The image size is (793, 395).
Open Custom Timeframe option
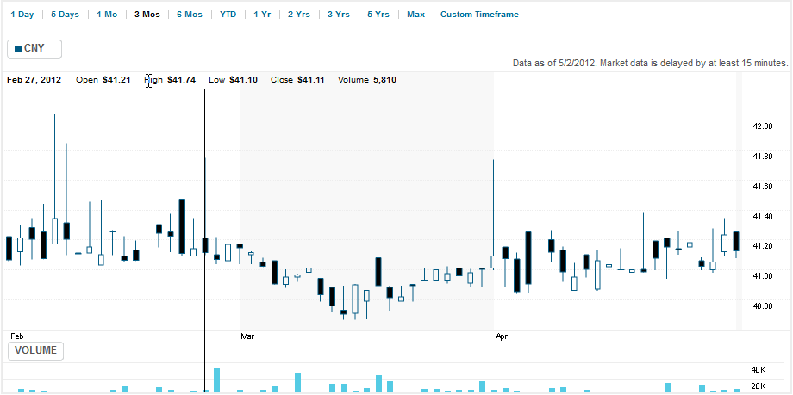[479, 15]
